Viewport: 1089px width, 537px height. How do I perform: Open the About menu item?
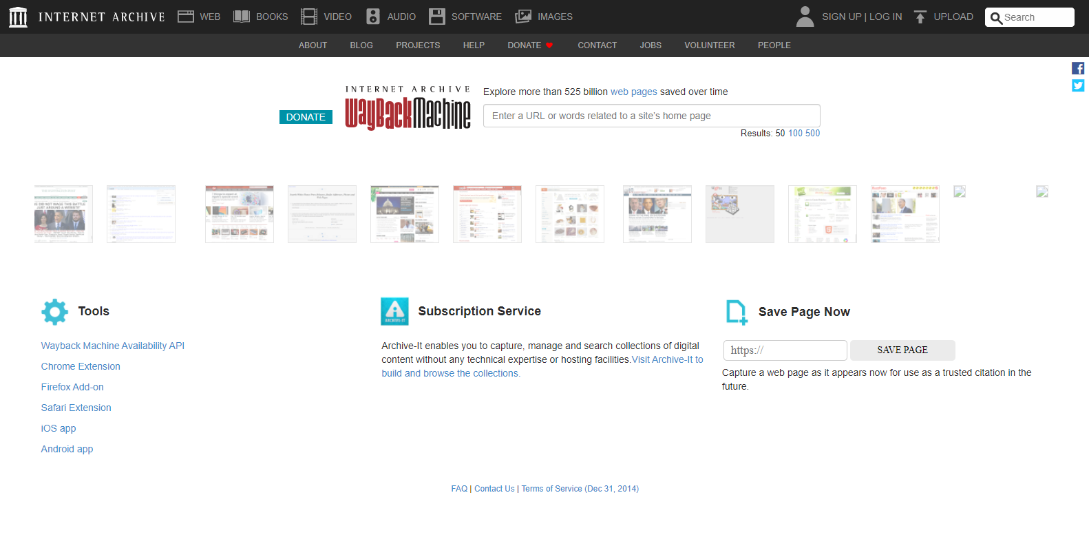[x=313, y=45]
